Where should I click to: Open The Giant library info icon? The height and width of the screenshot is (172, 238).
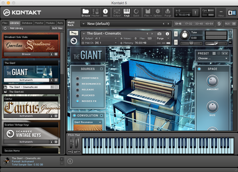[x=52, y=80]
